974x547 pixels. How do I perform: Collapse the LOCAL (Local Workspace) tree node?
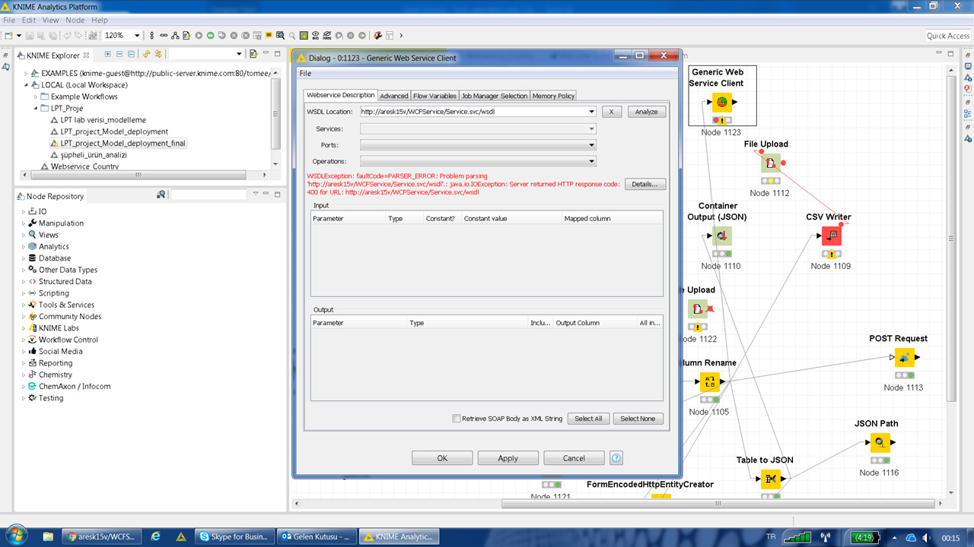tap(26, 85)
